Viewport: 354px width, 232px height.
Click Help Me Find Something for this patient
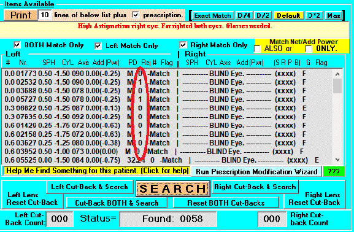97,171
